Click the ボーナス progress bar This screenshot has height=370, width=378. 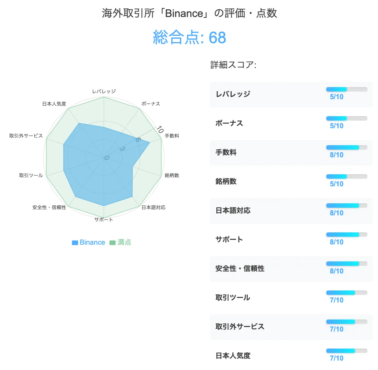pyautogui.click(x=347, y=119)
